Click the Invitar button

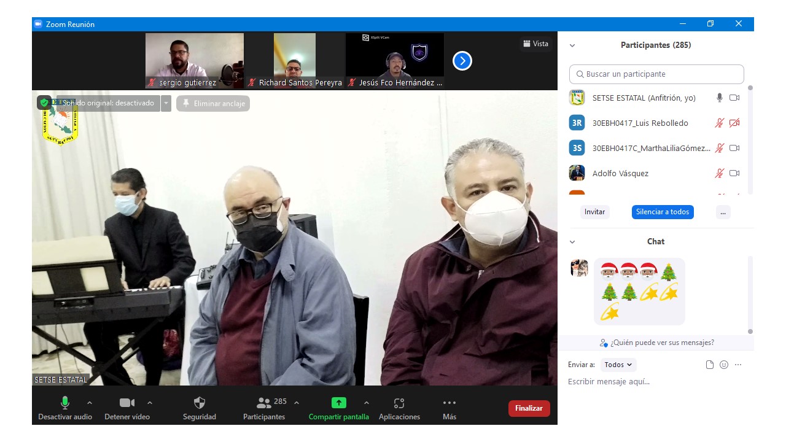click(594, 212)
